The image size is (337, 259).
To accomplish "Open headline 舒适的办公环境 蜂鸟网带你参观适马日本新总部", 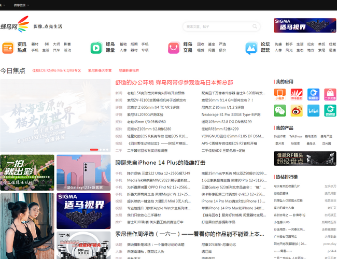I will click(x=174, y=82).
